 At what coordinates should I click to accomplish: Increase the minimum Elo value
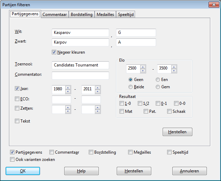pos(143,66)
